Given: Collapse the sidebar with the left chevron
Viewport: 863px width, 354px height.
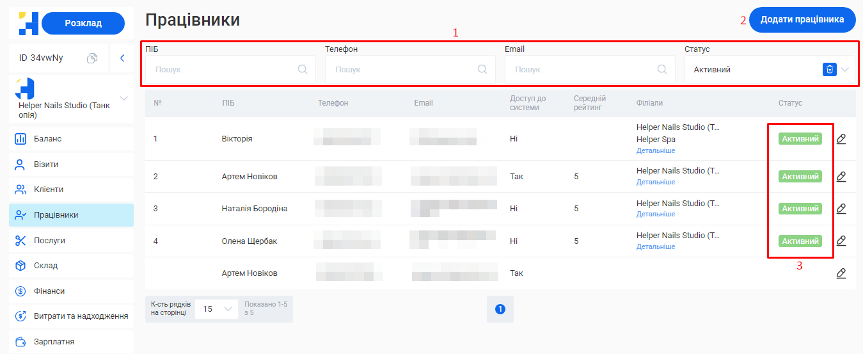Looking at the screenshot, I should pyautogui.click(x=122, y=58).
